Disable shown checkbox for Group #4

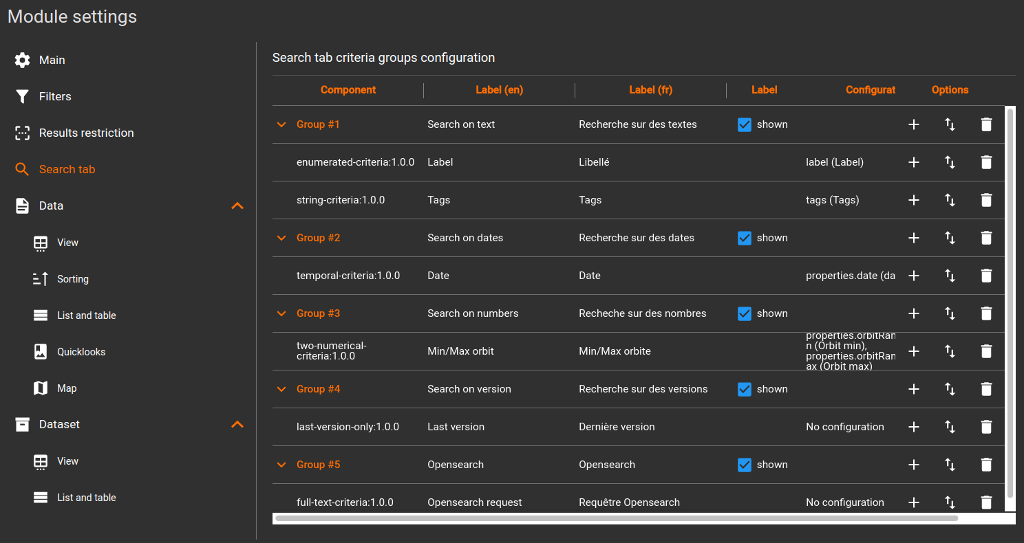(x=745, y=389)
